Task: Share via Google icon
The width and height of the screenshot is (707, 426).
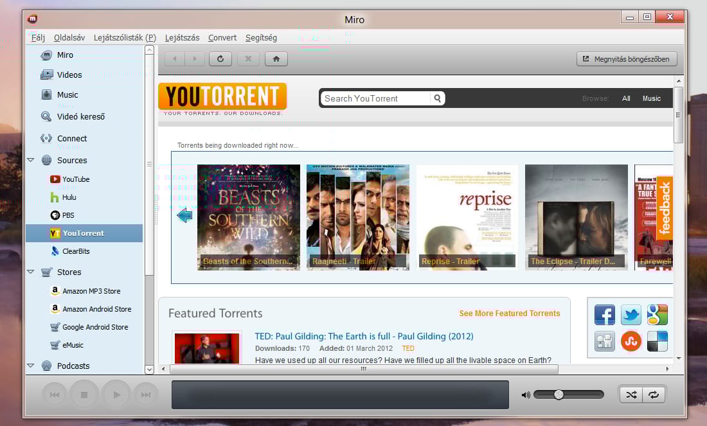Action: click(658, 315)
